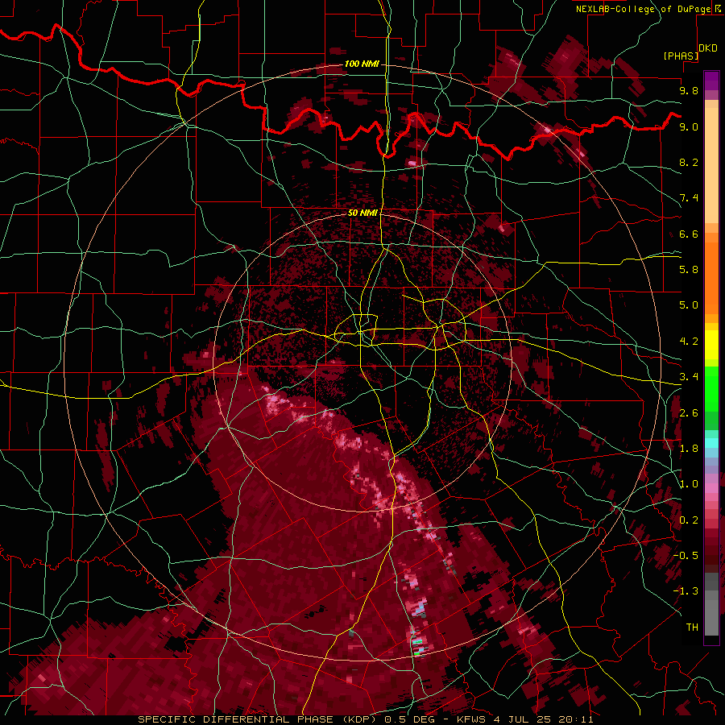Click the 5.8 legend value
Screen dimensions: 725x725
tap(689, 270)
